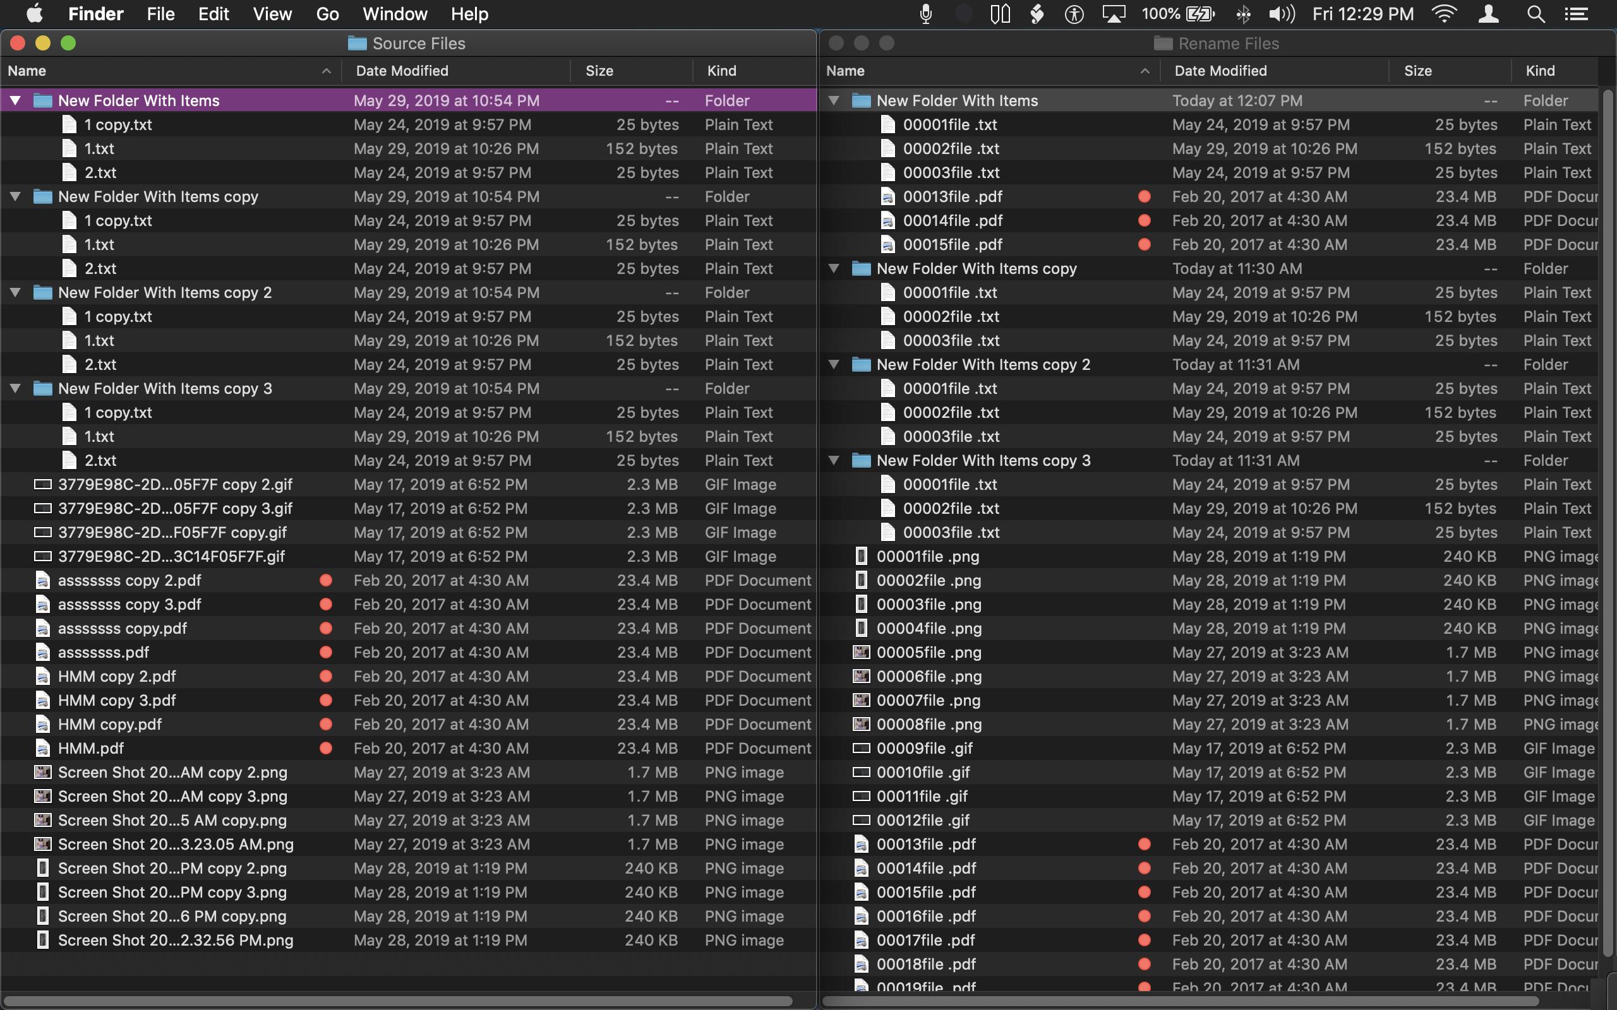Click the AirPlay display icon
Screen dimensions: 1617x1010
1113,14
